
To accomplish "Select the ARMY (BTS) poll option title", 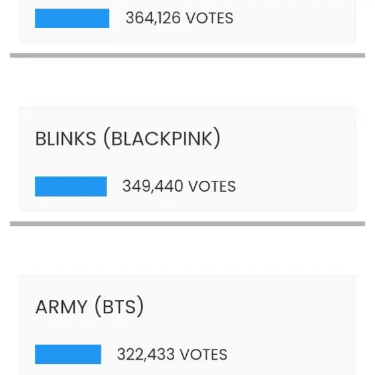I will point(90,307).
